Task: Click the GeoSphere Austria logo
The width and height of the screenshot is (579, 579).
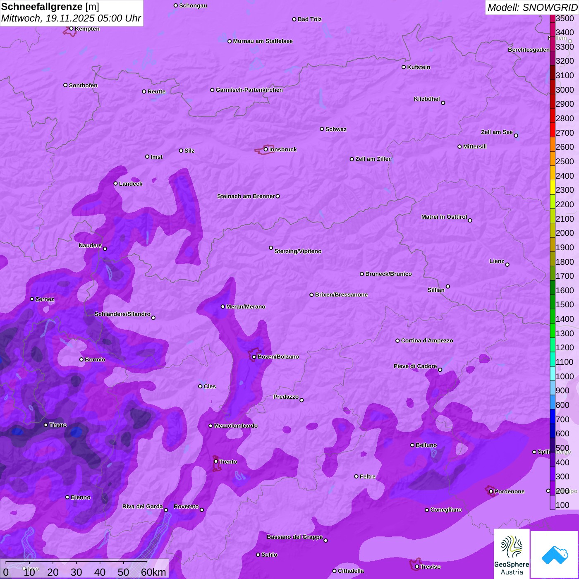Action: tap(512, 554)
